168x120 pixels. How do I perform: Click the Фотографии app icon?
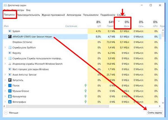pyautogui.click(x=10, y=102)
